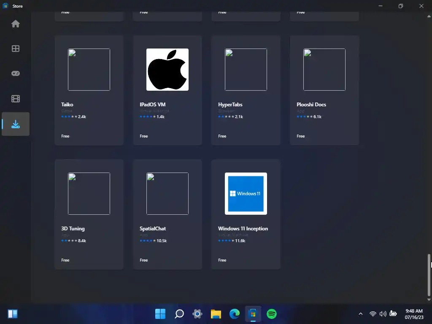This screenshot has width=432, height=324.
Task: Open the Plooshi Docs app thumbnail
Action: 324,70
